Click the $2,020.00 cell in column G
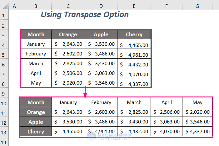The width and height of the screenshot is (219, 146). (x=197, y=112)
